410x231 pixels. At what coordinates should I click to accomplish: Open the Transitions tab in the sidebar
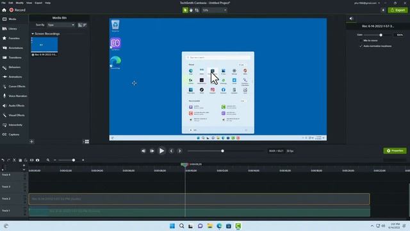click(x=12, y=58)
